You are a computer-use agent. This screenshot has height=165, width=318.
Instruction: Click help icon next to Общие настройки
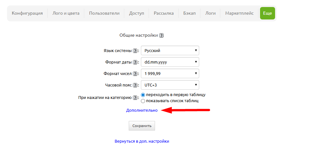[x=161, y=35]
